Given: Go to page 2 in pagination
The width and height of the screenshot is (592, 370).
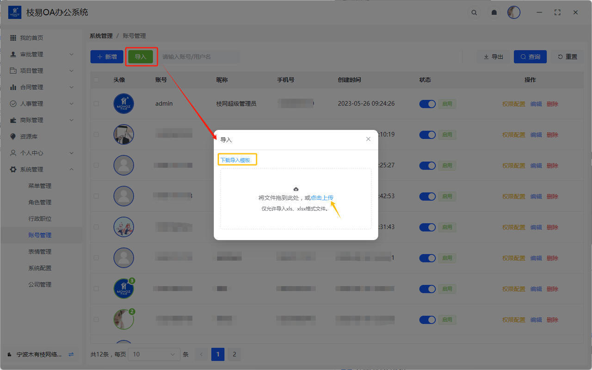Looking at the screenshot, I should (x=234, y=354).
